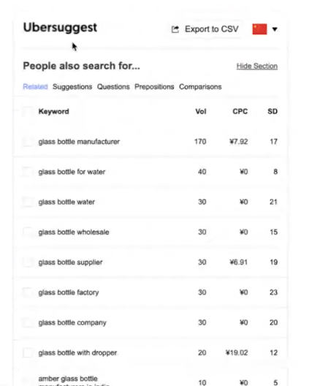Open the Comparisons tab

pyautogui.click(x=200, y=87)
